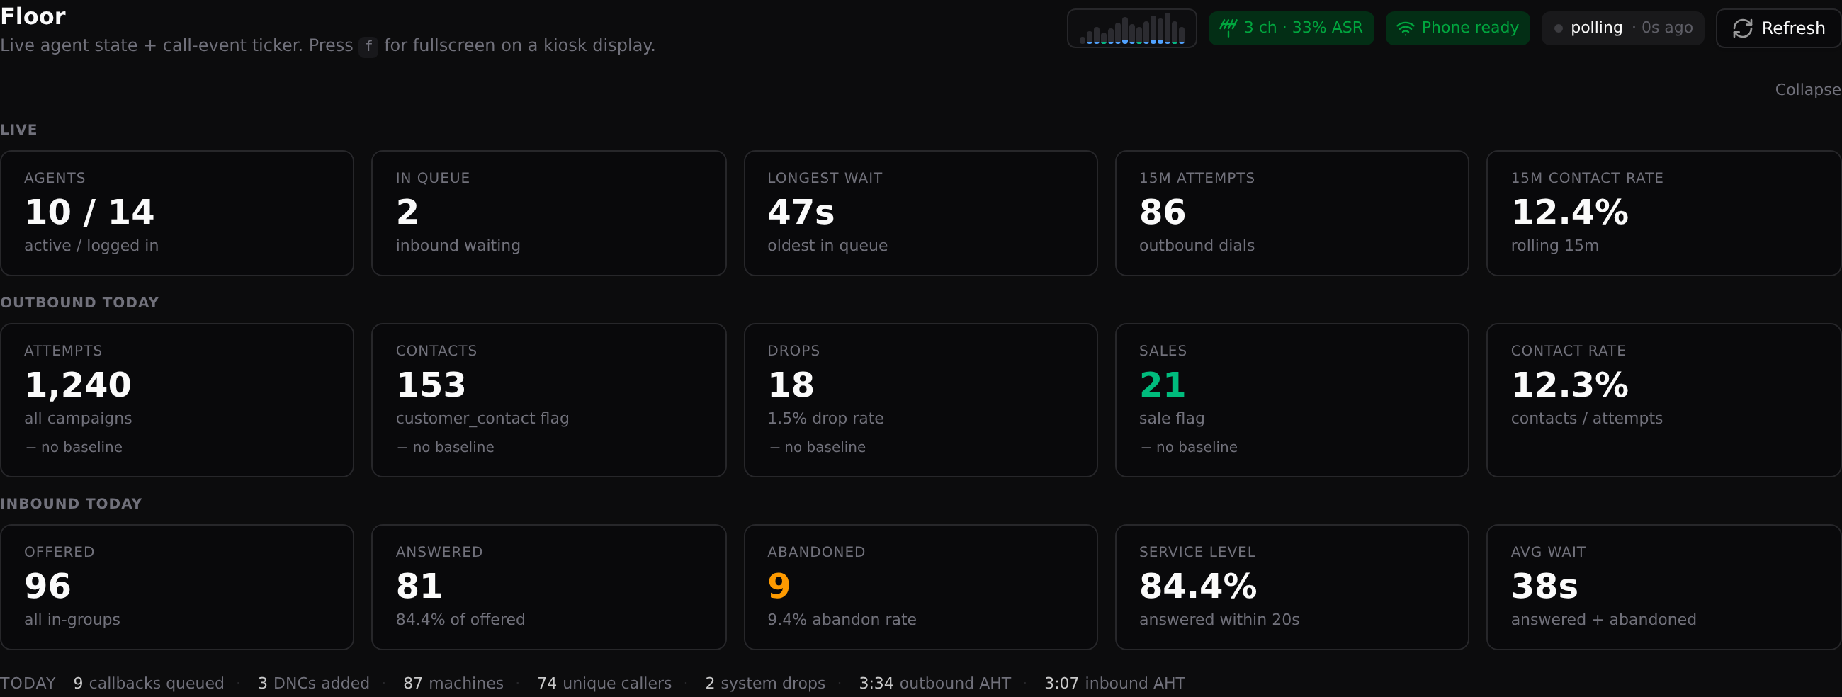
Task: Click '2 system drops' in footer
Action: 765,683
